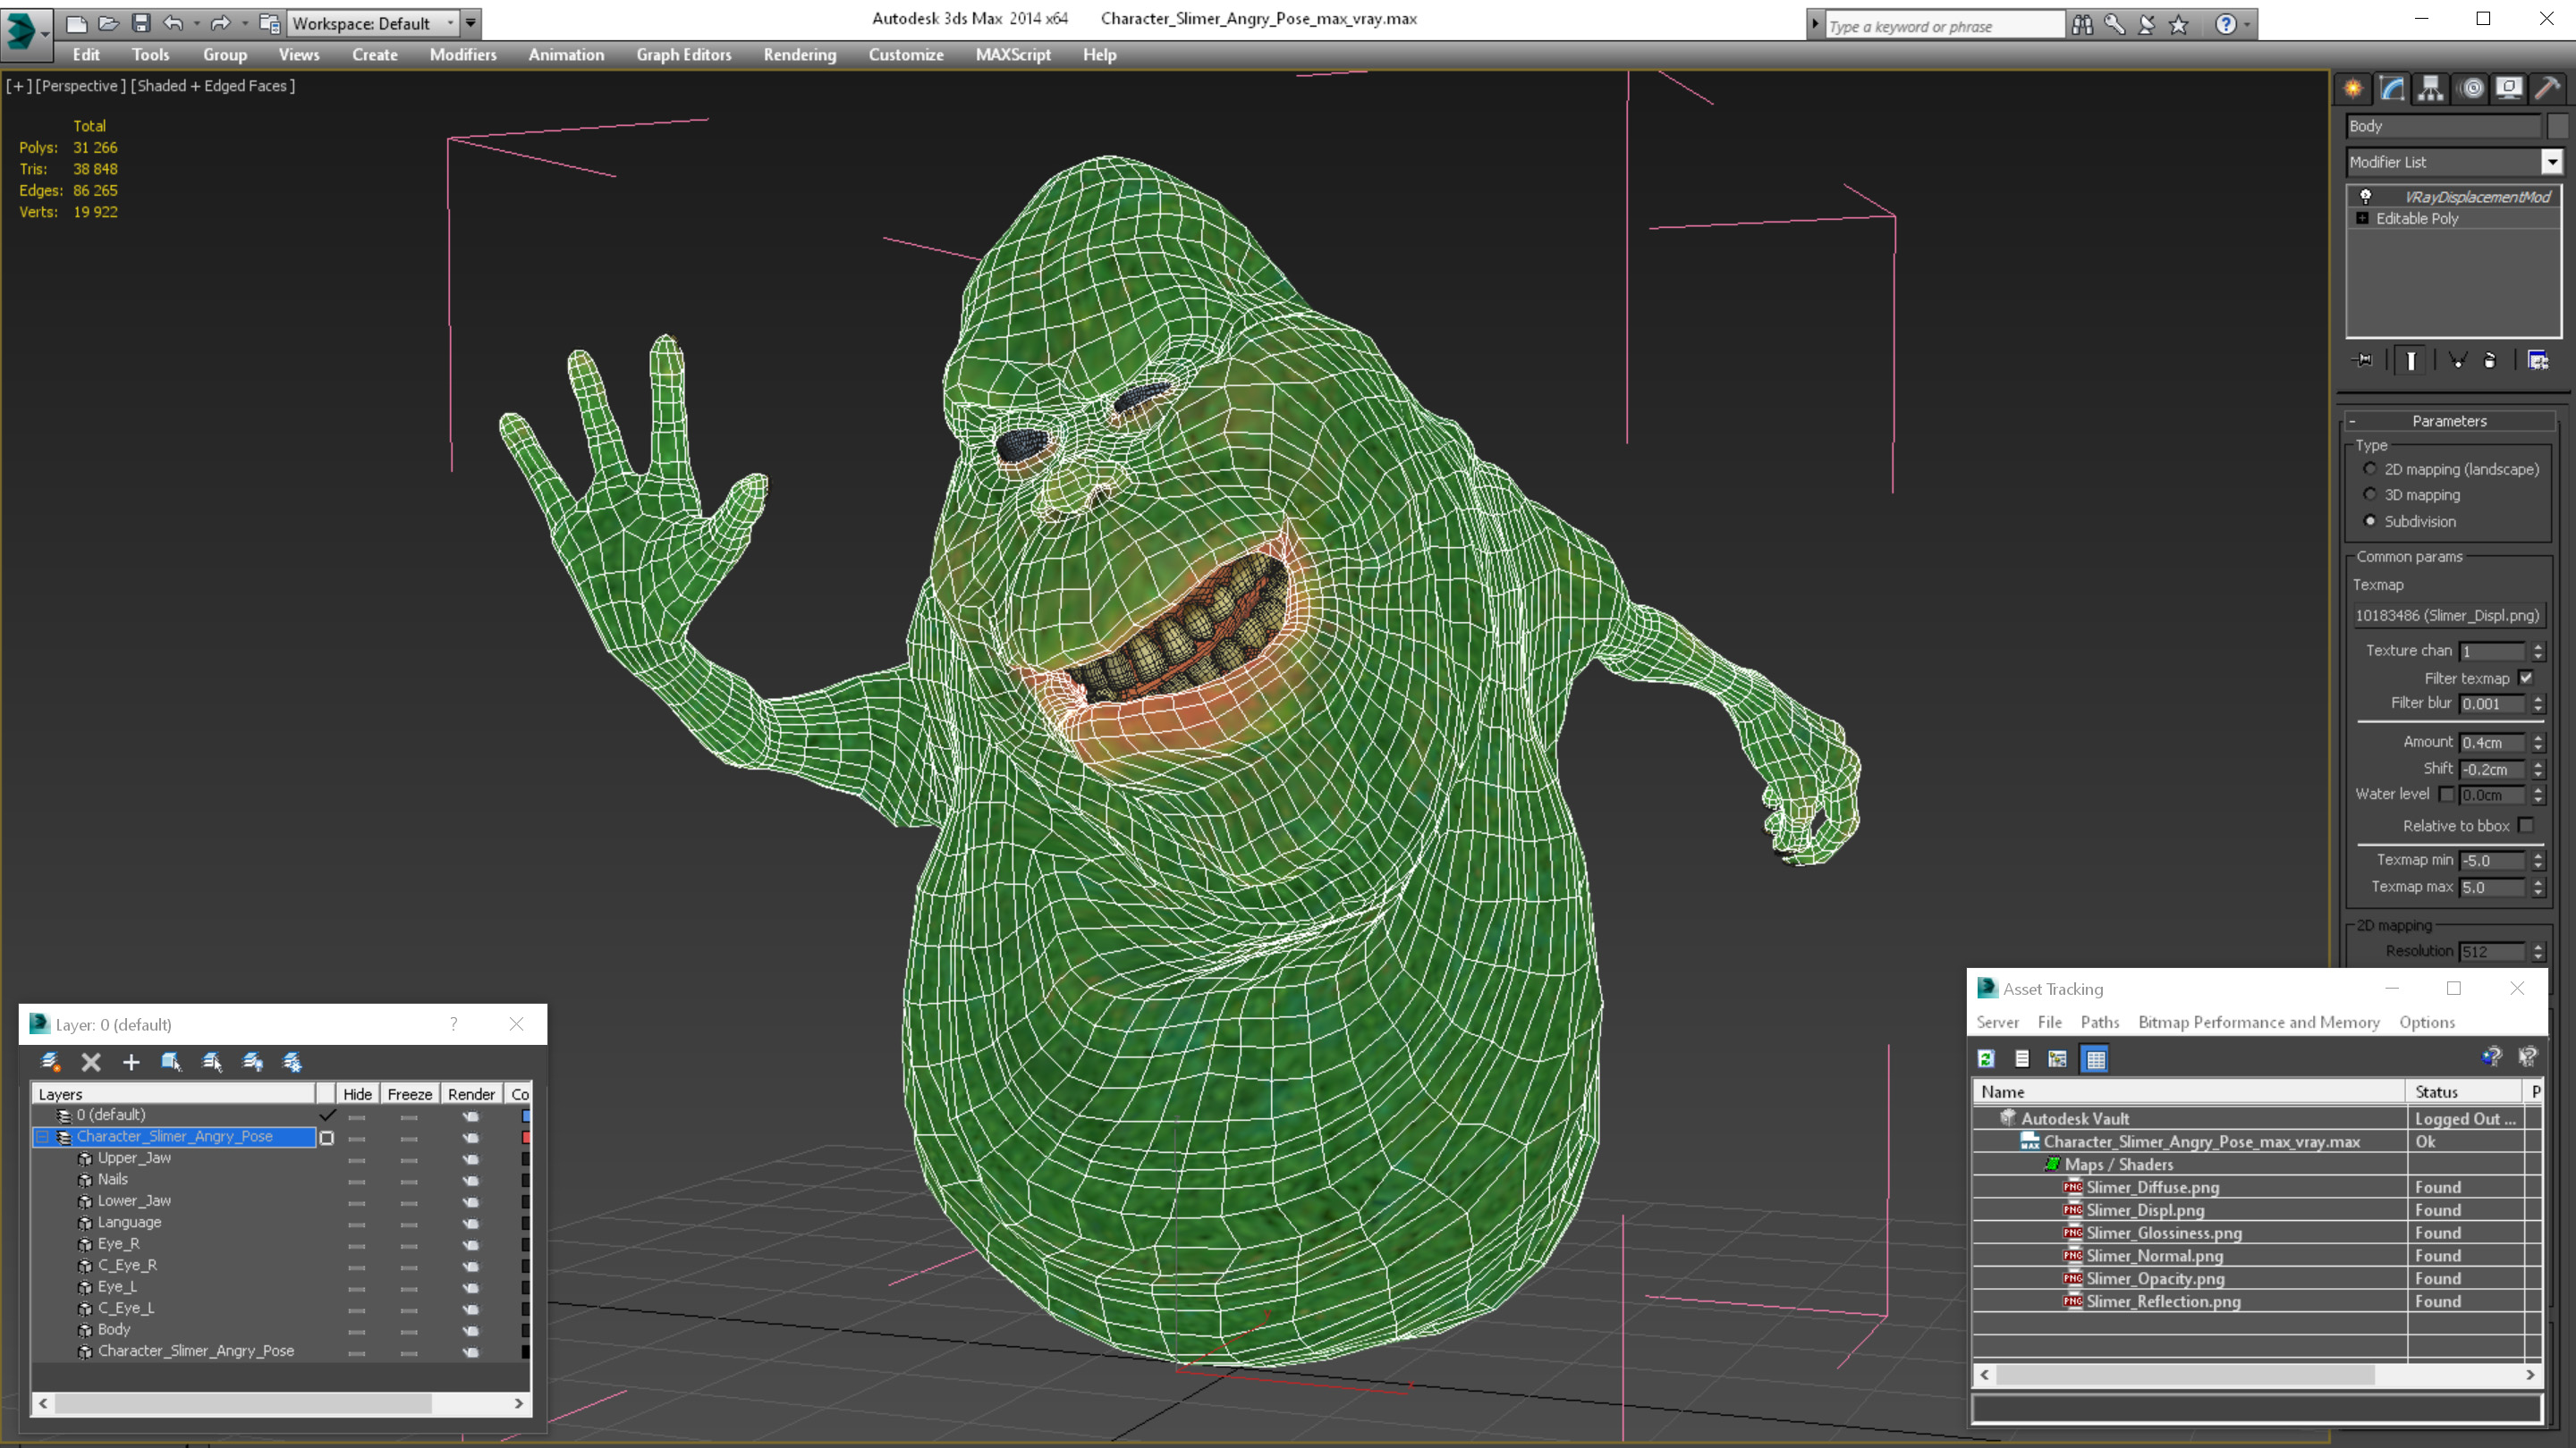Open the Modifier List dropdown
The width and height of the screenshot is (2576, 1448).
2552,162
